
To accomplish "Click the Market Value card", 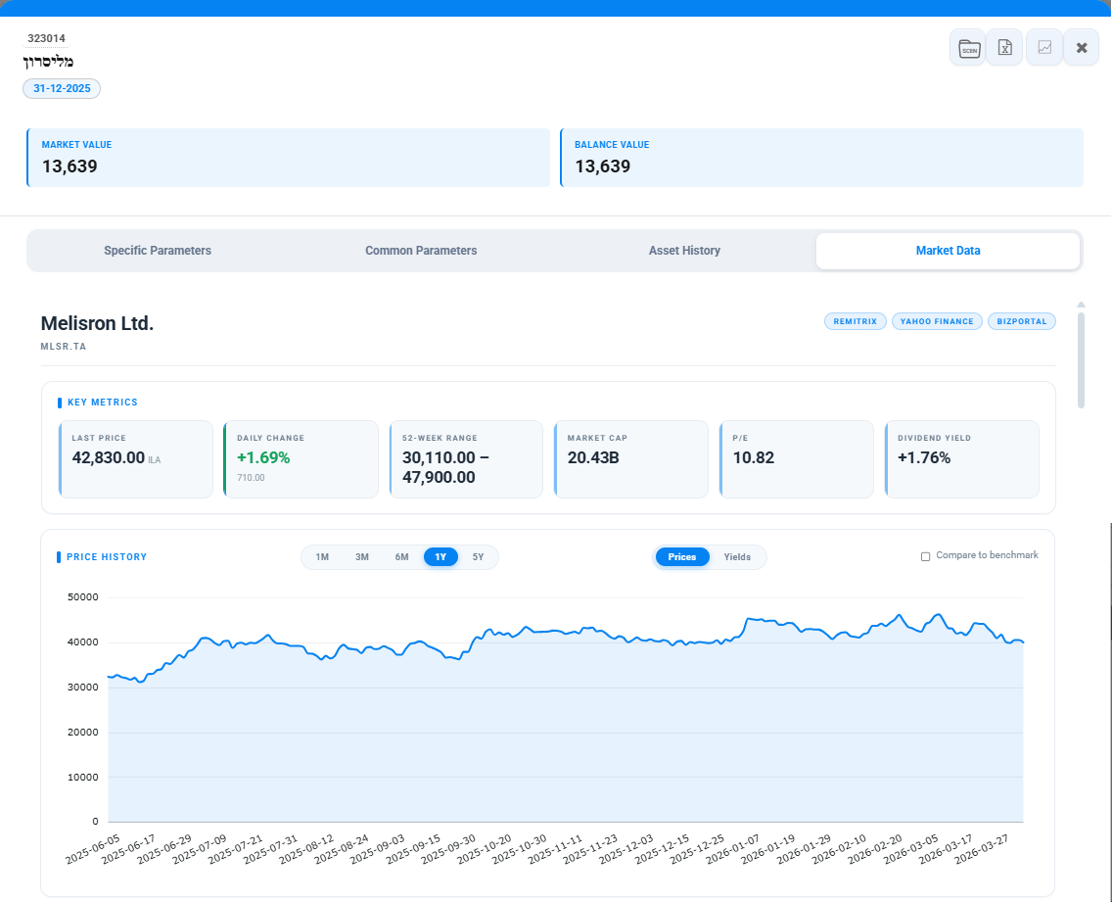I will (288, 158).
